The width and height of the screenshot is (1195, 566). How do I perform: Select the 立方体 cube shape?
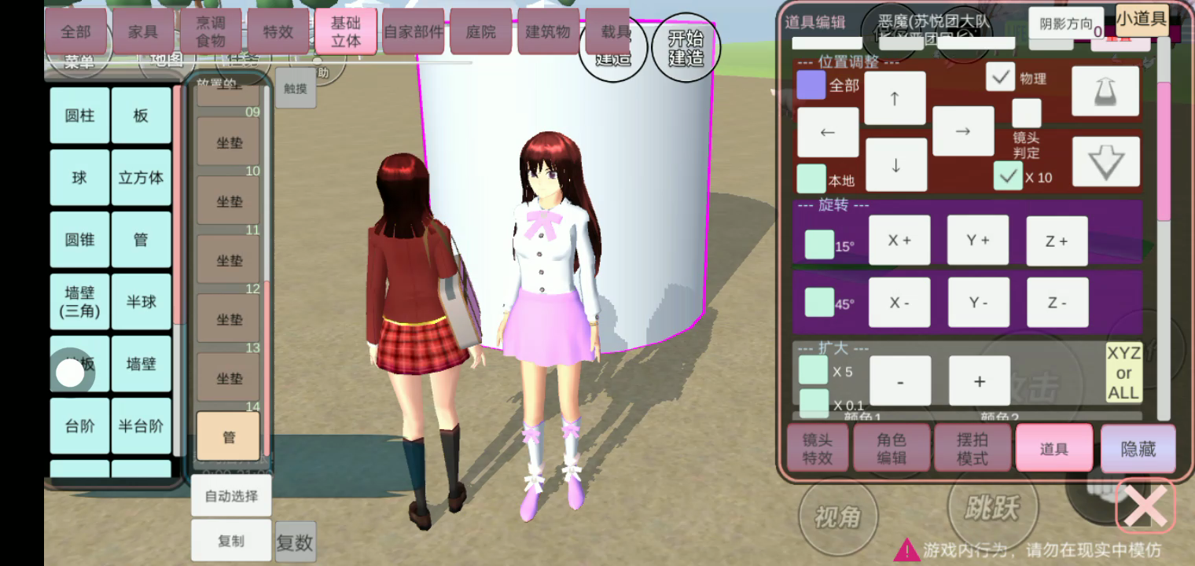(142, 178)
